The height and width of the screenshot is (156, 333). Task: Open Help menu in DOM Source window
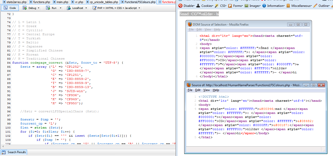217,29
